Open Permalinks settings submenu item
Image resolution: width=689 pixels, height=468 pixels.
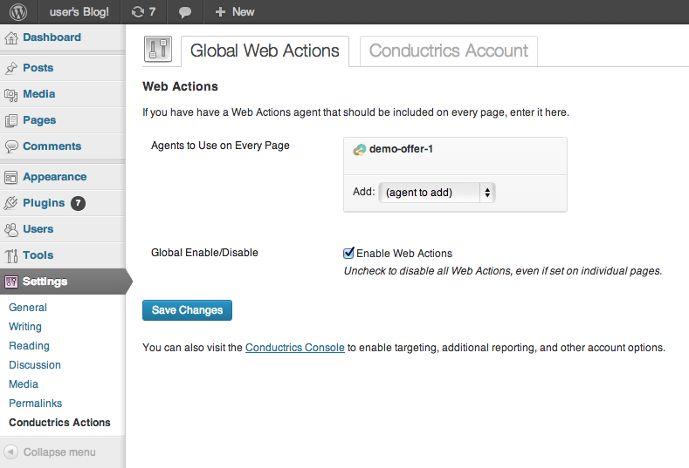click(35, 404)
